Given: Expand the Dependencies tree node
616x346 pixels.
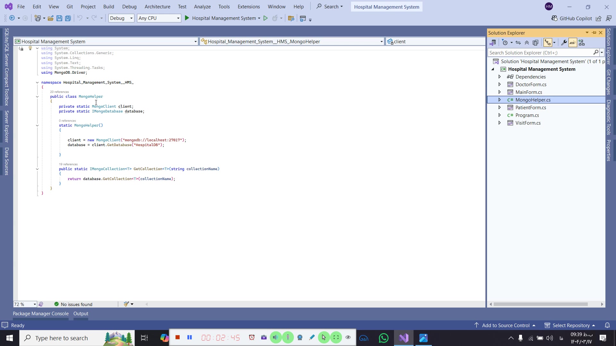Looking at the screenshot, I should click(500, 77).
